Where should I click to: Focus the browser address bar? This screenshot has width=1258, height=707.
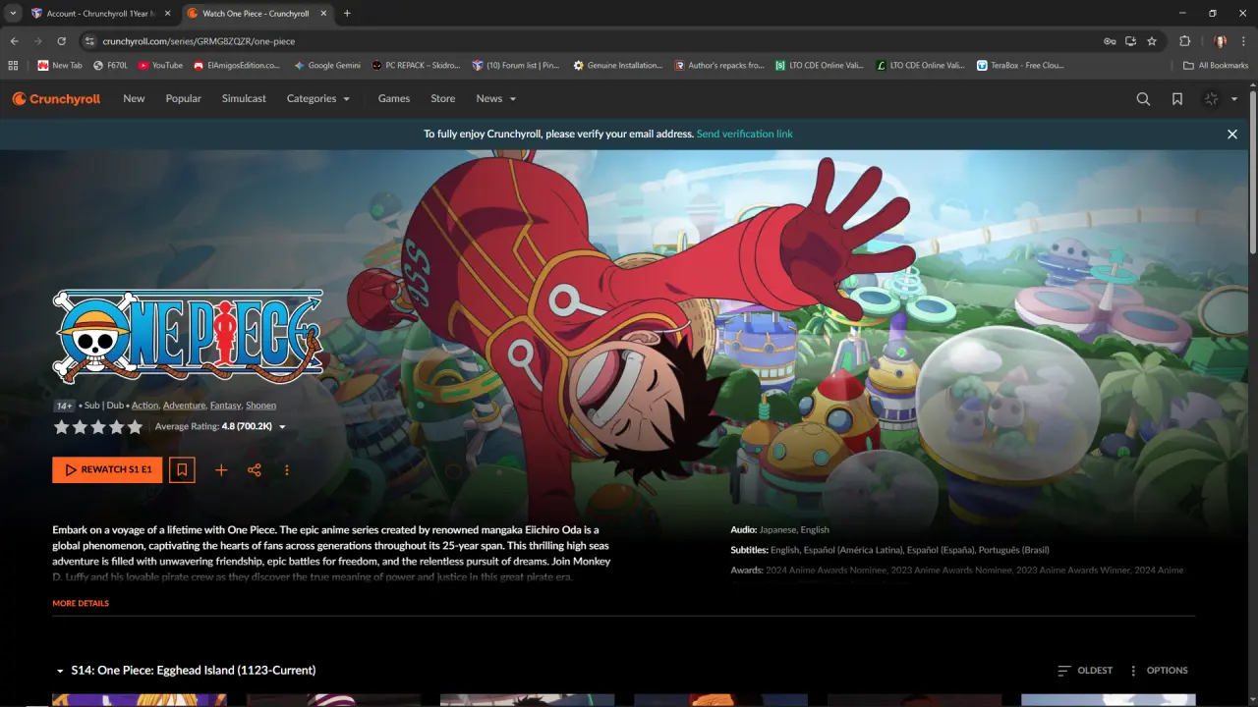coord(590,41)
